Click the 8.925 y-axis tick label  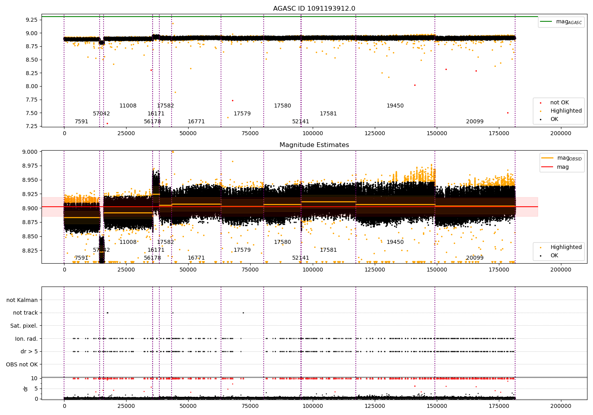30,194
